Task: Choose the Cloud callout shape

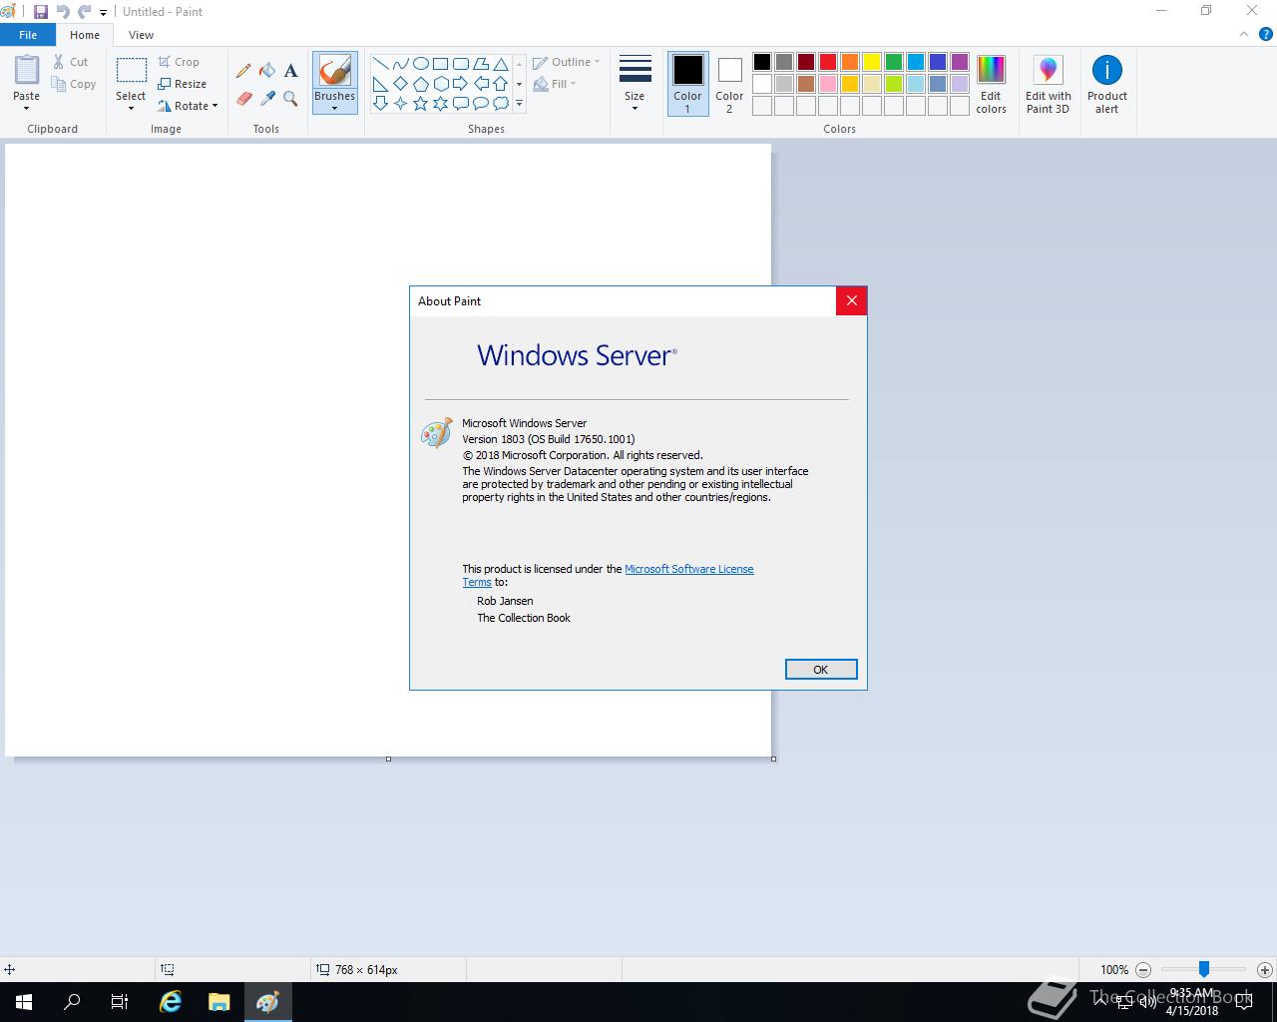Action: click(500, 103)
